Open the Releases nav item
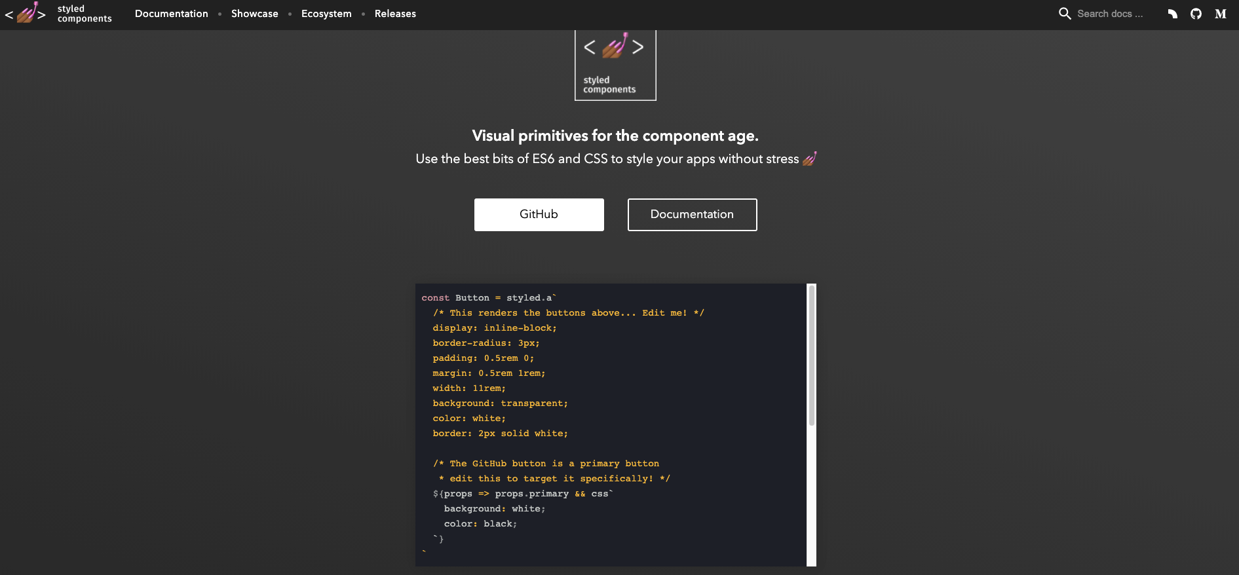Image resolution: width=1239 pixels, height=575 pixels. click(x=395, y=14)
